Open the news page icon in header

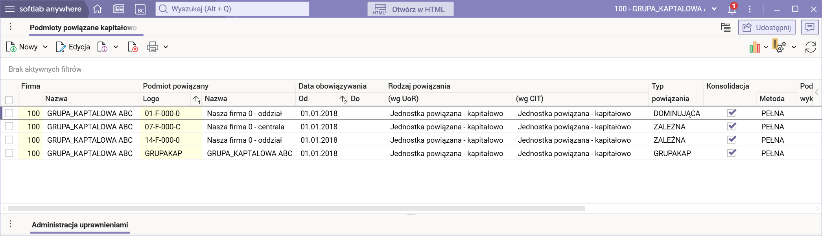(x=119, y=9)
